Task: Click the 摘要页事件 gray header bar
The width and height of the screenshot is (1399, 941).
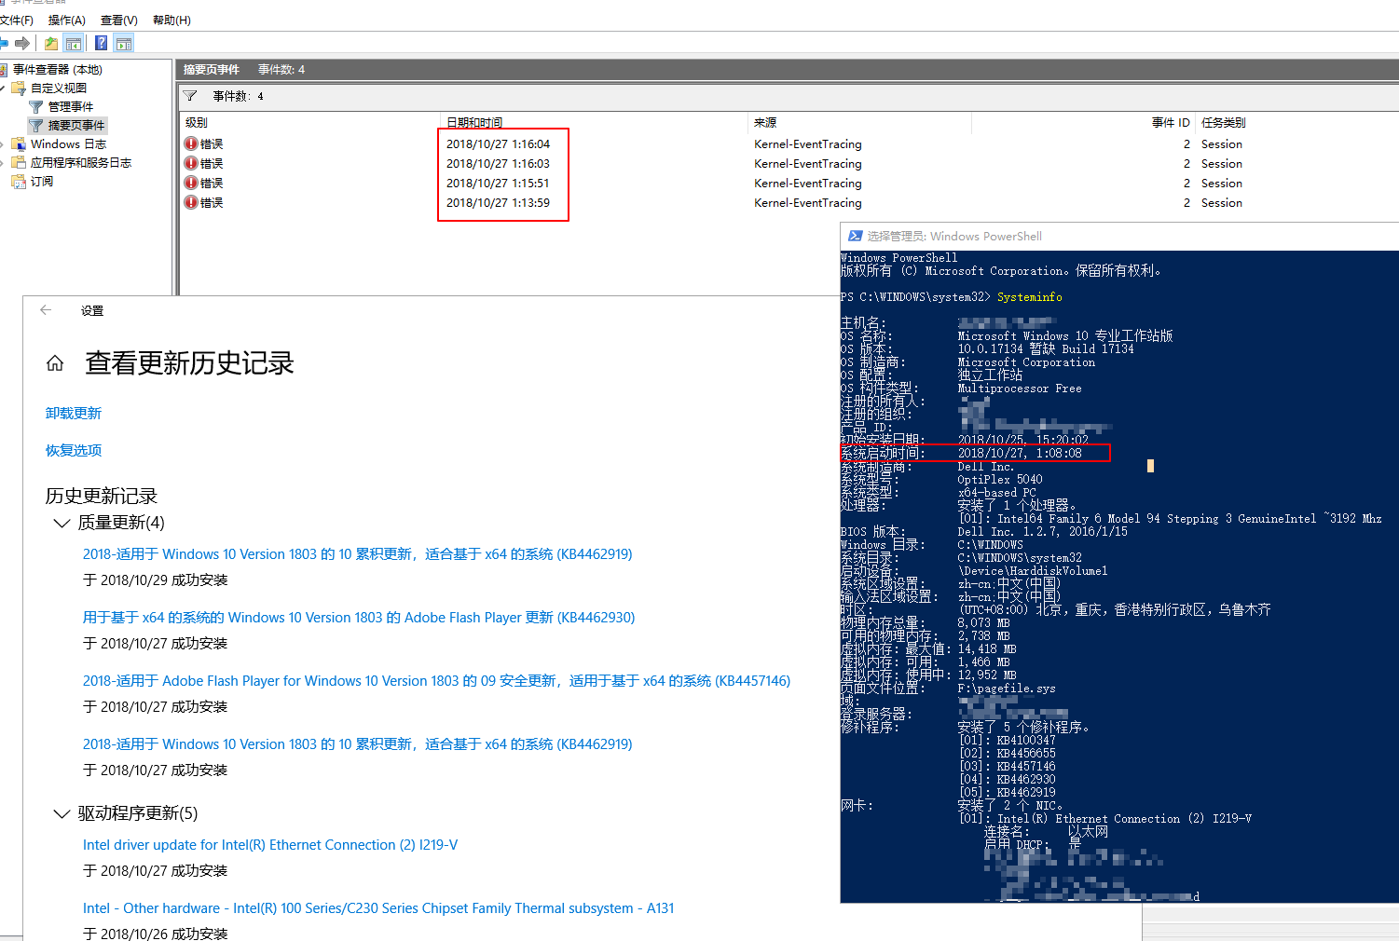Action: [788, 69]
